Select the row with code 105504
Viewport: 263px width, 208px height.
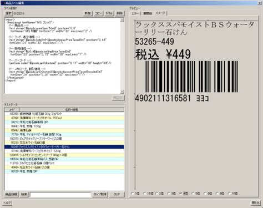click(x=64, y=159)
